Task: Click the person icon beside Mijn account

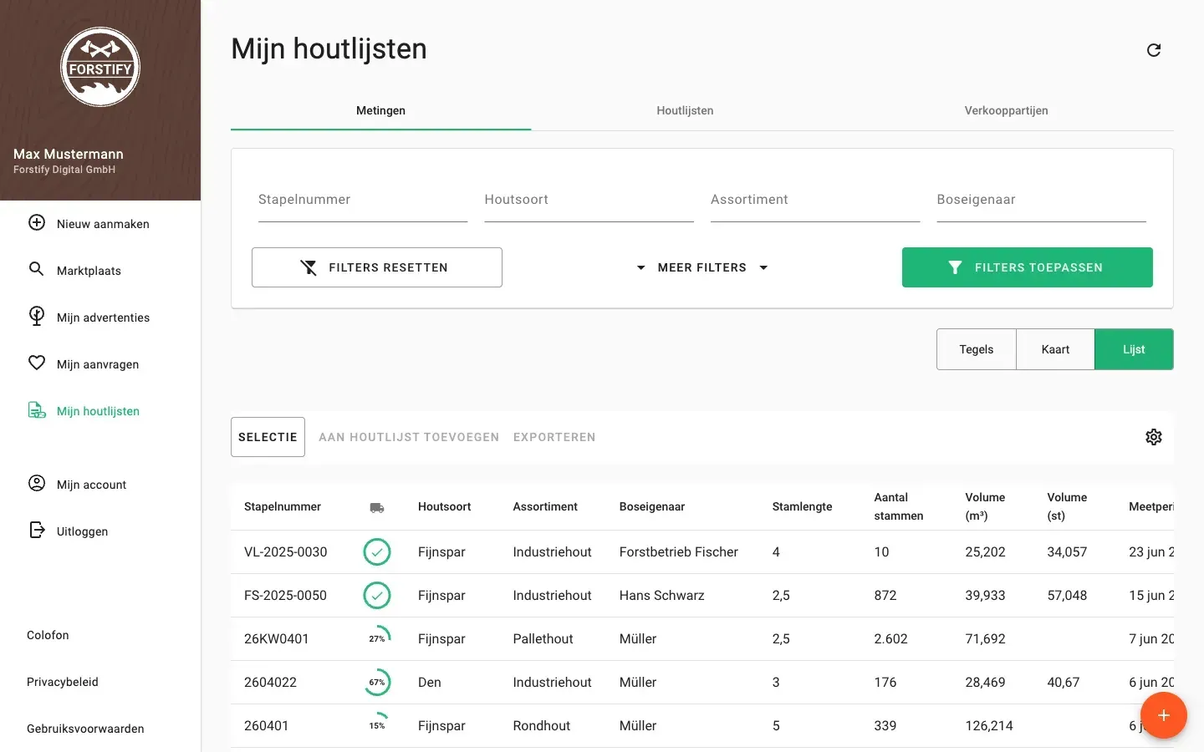Action: pyautogui.click(x=37, y=483)
